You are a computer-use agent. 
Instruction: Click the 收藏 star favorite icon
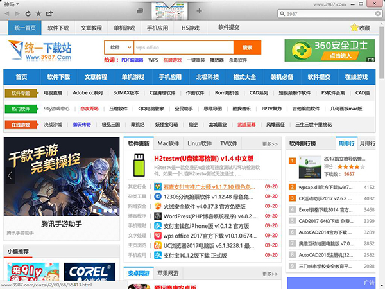click(355, 28)
